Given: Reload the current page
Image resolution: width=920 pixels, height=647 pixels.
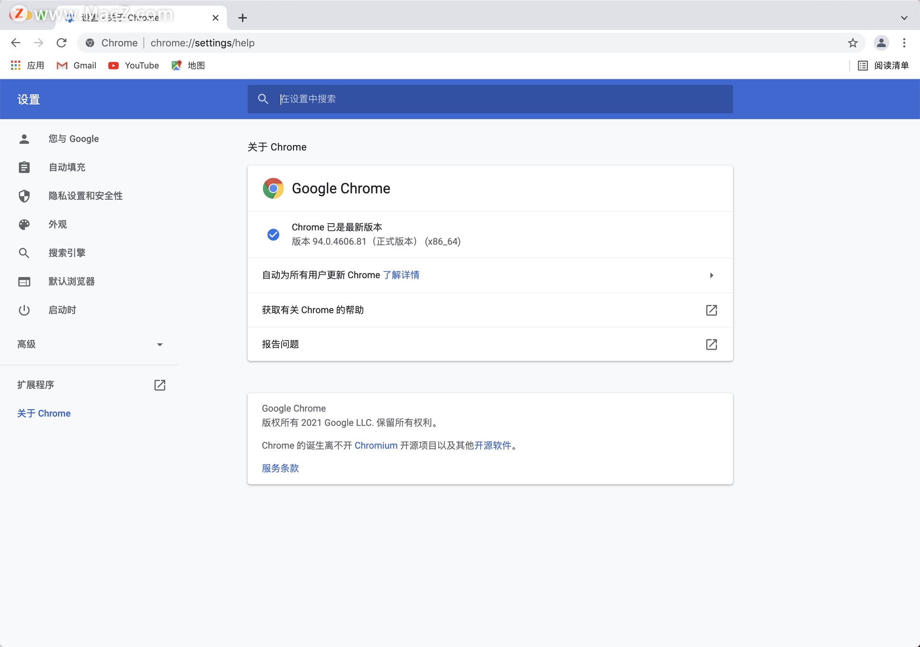Looking at the screenshot, I should [61, 43].
